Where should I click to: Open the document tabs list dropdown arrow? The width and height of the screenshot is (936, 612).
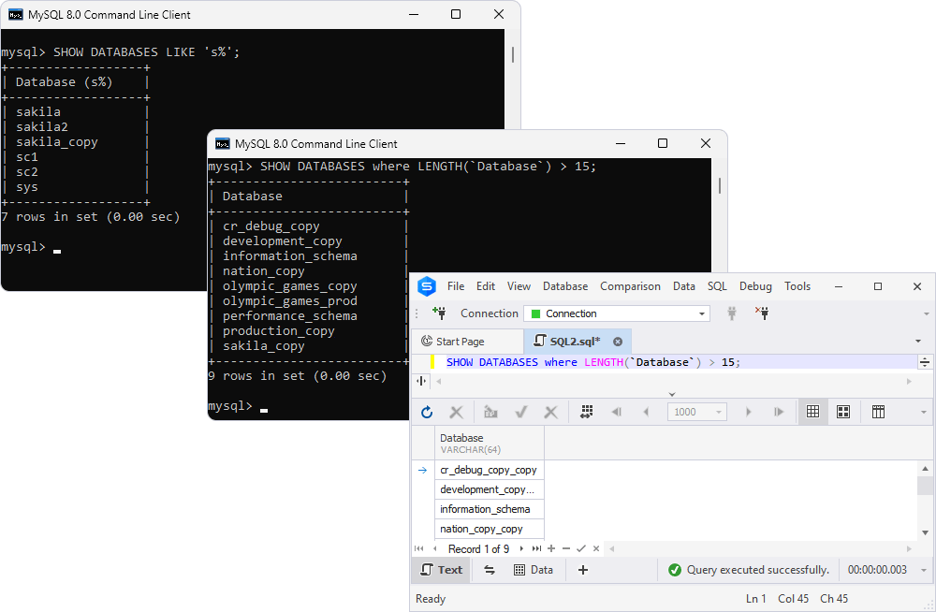click(918, 342)
